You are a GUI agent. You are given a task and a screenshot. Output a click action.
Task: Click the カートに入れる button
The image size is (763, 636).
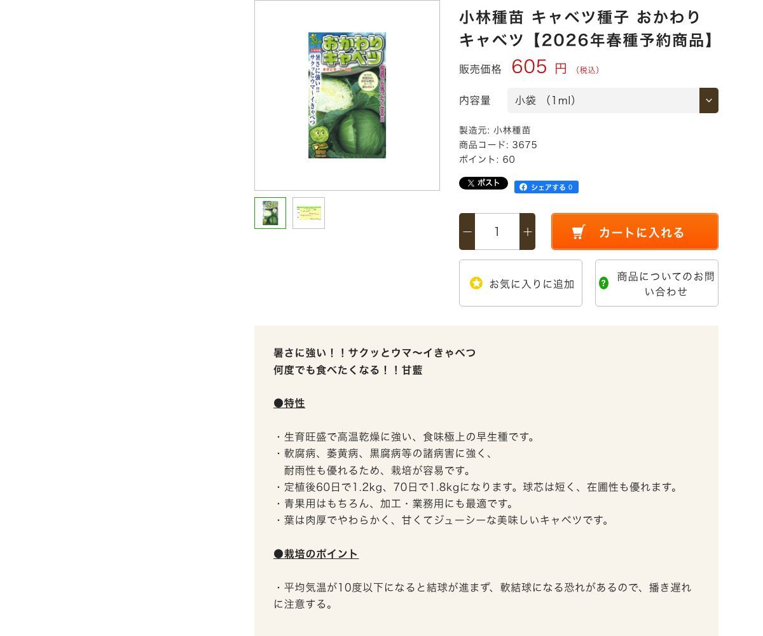pos(635,232)
